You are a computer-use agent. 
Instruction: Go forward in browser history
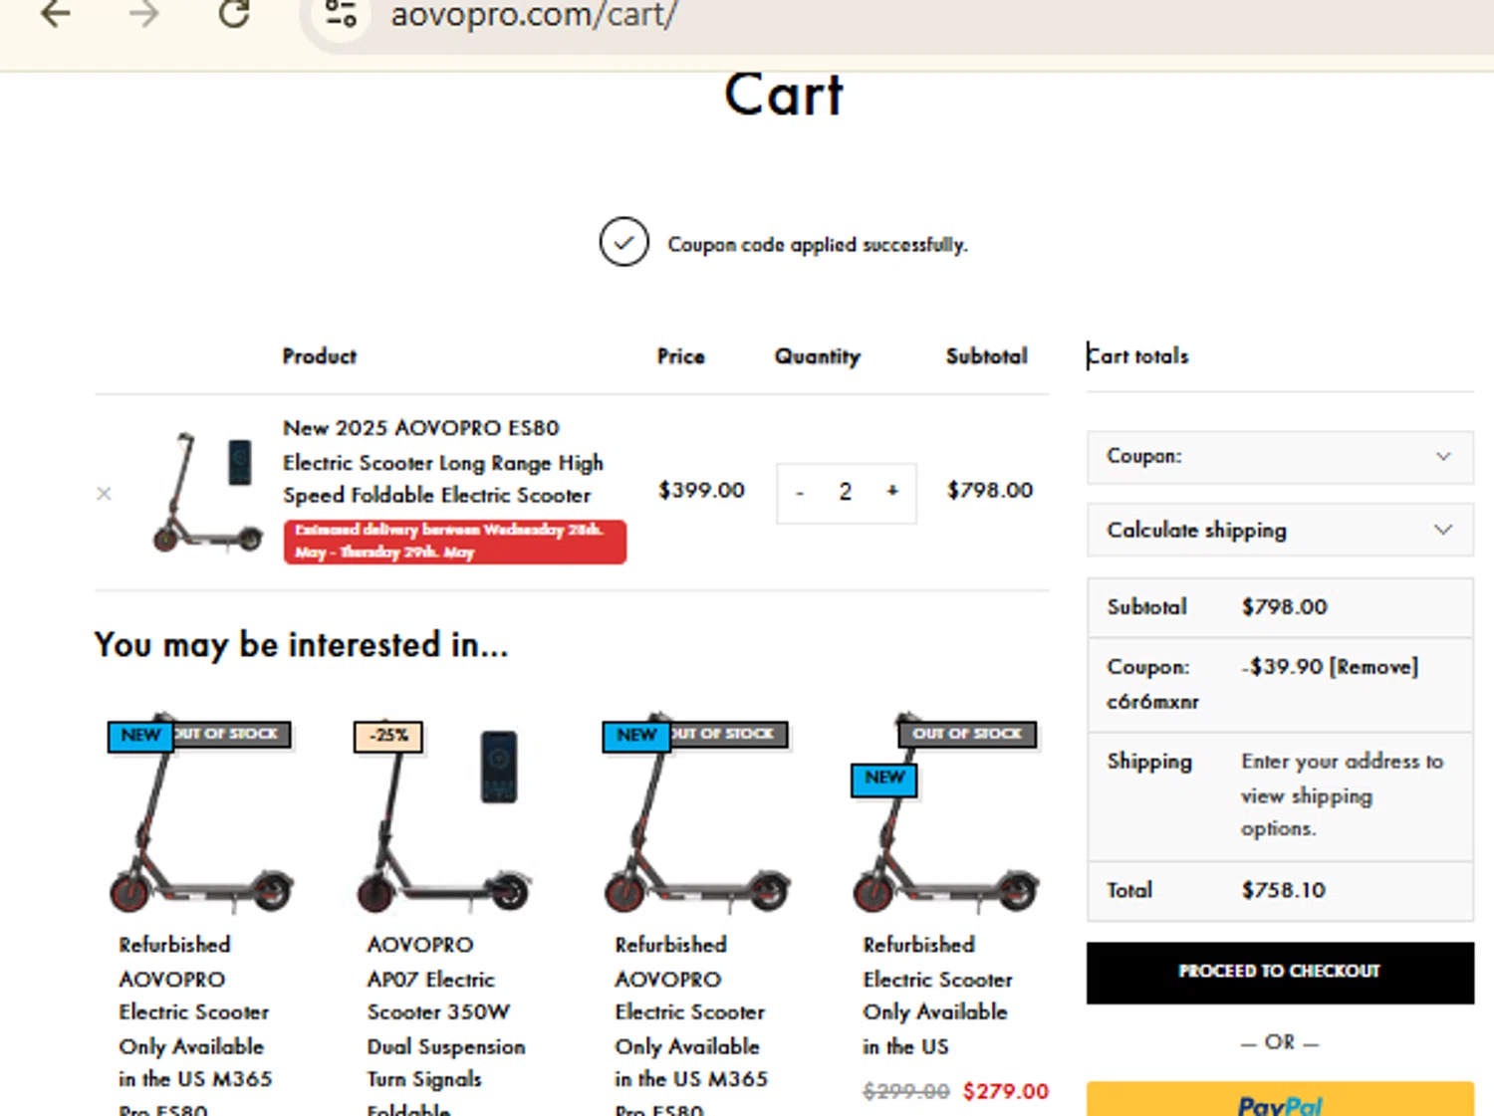(144, 14)
